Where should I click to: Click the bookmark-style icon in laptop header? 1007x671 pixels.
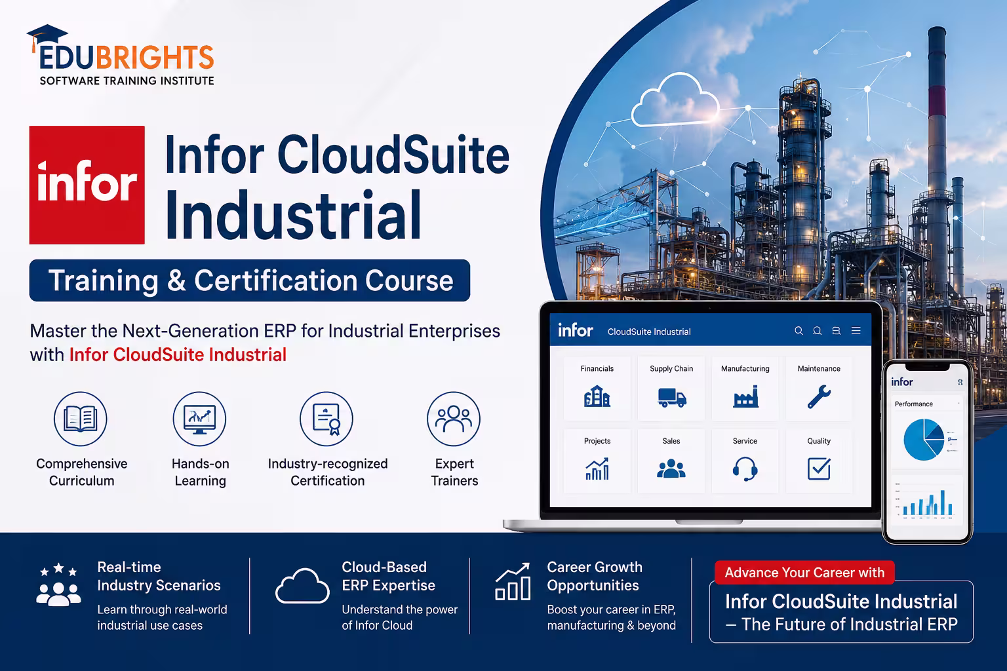click(x=836, y=331)
